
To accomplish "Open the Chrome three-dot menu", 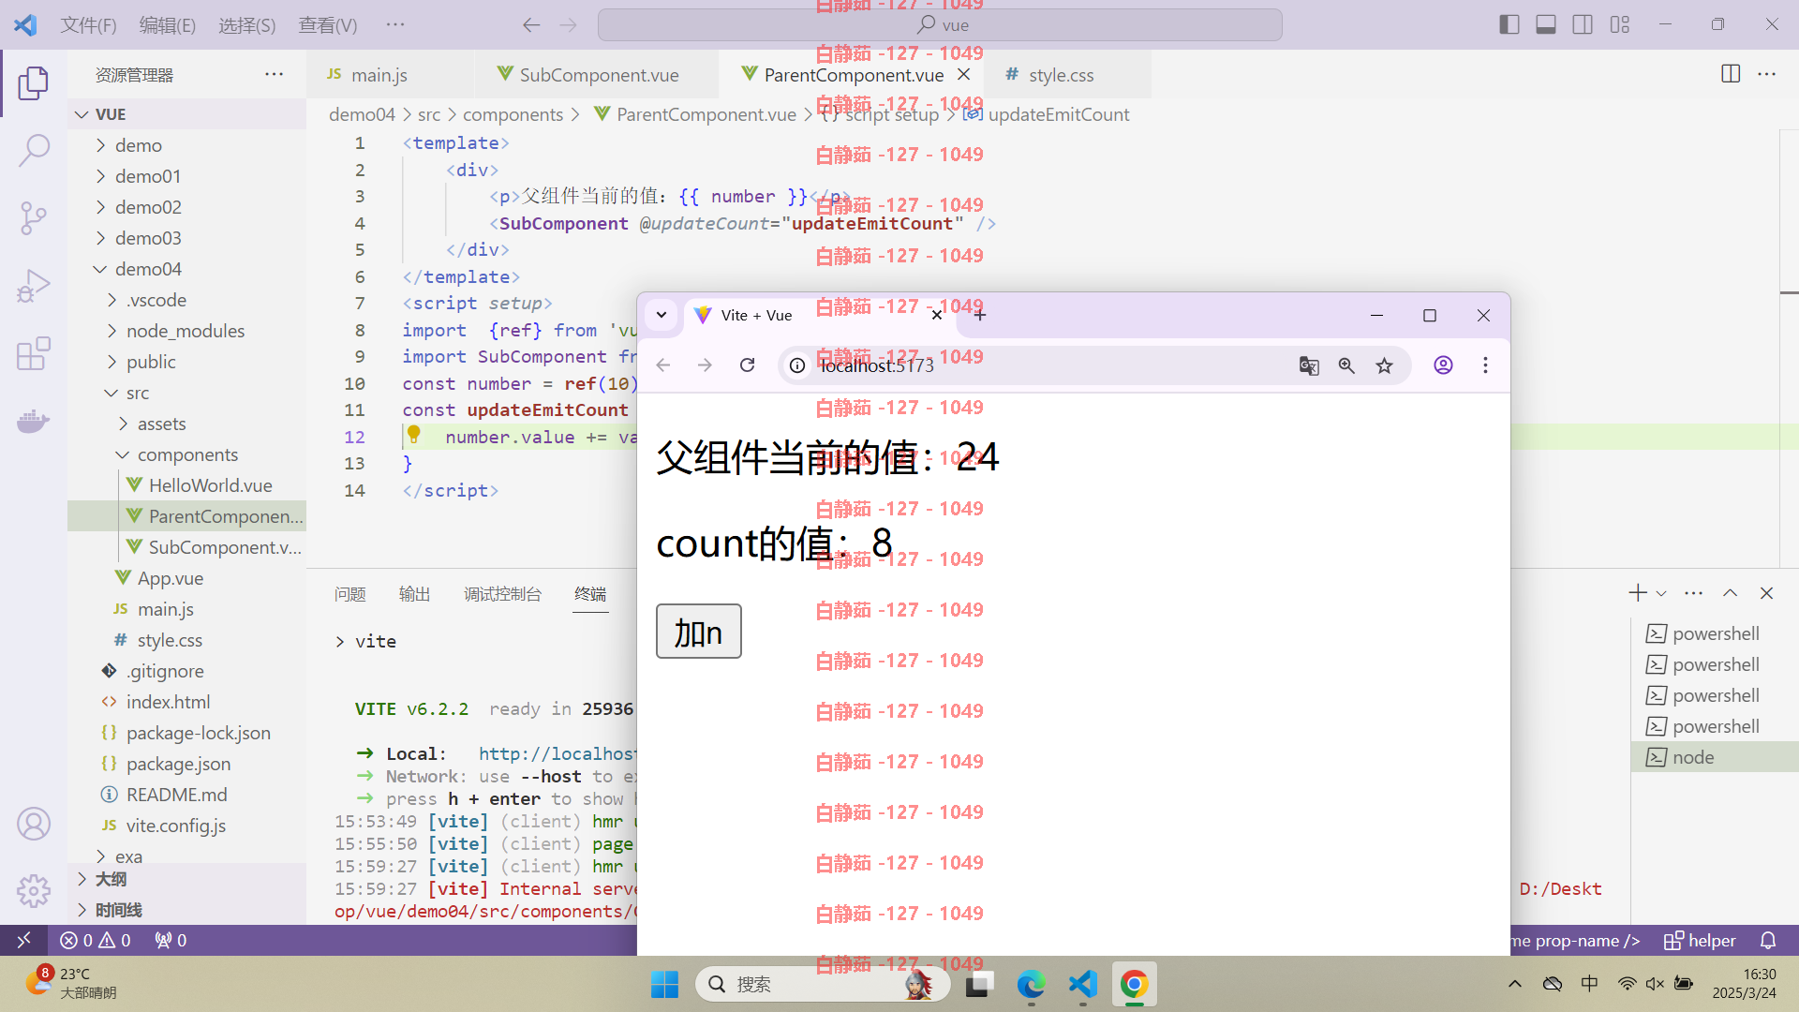I will click(x=1485, y=365).
